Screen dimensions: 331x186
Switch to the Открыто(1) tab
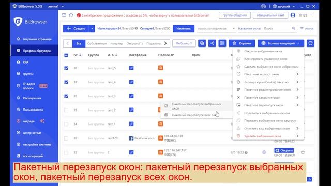point(134,43)
